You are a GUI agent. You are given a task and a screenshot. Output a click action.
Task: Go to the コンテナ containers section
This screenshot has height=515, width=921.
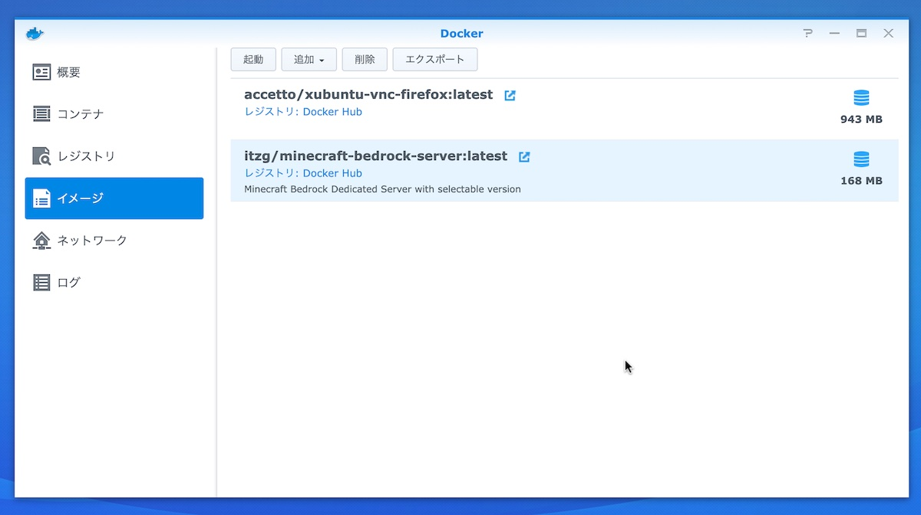(114, 114)
